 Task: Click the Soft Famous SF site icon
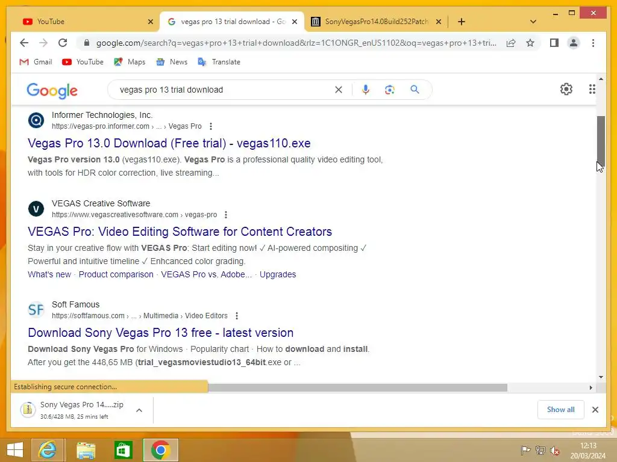(x=36, y=310)
